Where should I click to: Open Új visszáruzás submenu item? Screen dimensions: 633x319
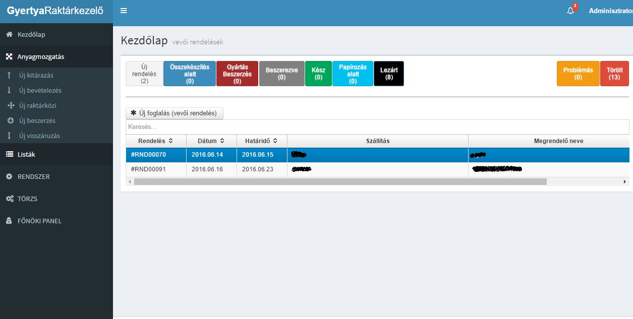point(56,136)
